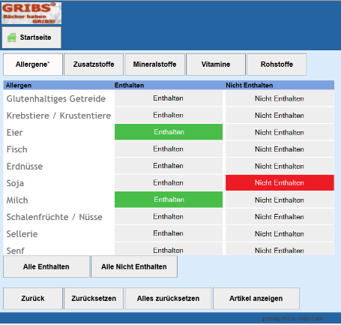
Task: Click the GRIBS logo image
Action: pos(31,13)
